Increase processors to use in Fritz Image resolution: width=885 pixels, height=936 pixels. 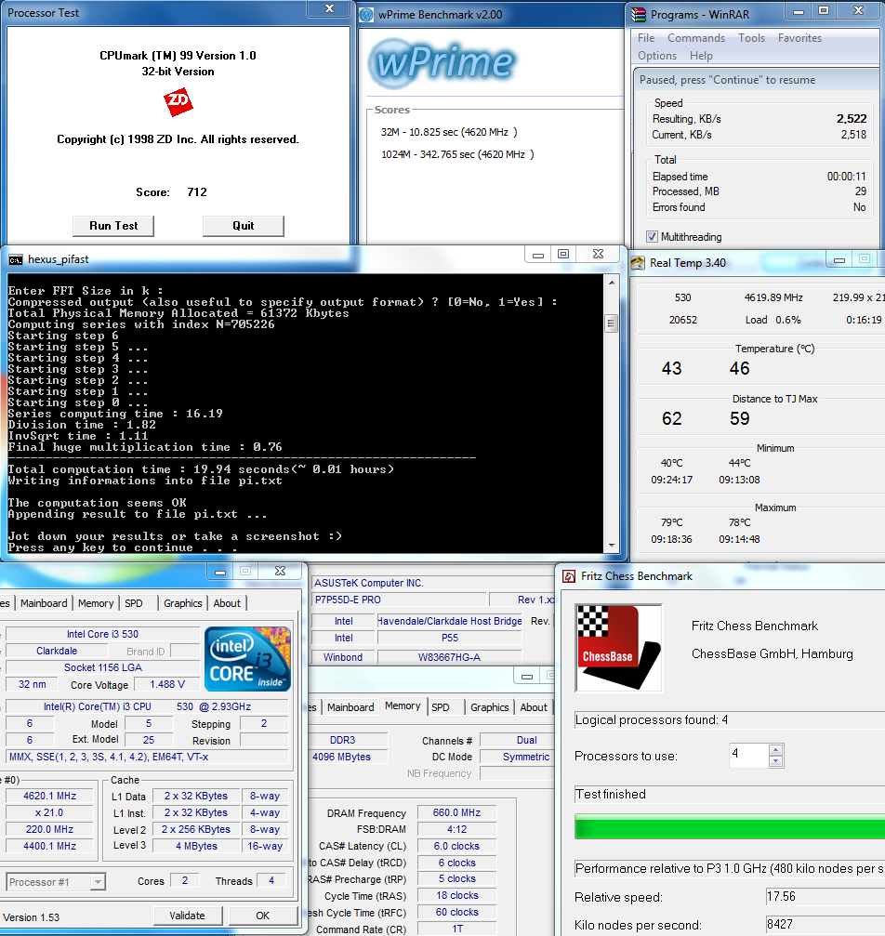coord(775,750)
